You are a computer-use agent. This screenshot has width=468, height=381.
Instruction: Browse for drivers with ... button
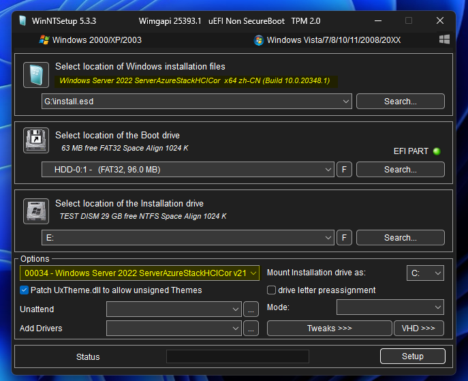coord(251,329)
